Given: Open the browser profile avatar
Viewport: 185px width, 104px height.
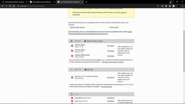Looking at the screenshot, I should point(179,6).
